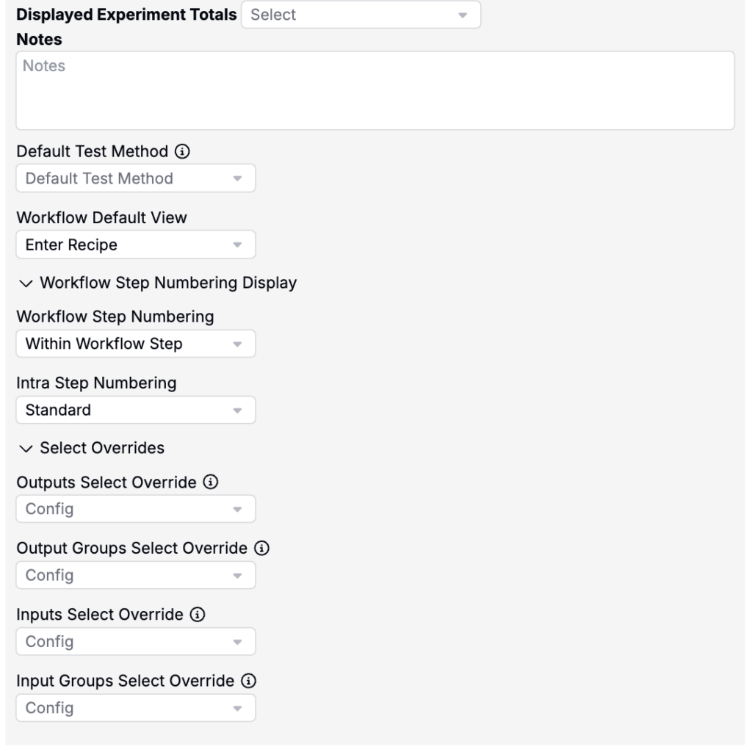Open the Output Groups Select Override Config dropdown
The width and height of the screenshot is (752, 752).
136,575
